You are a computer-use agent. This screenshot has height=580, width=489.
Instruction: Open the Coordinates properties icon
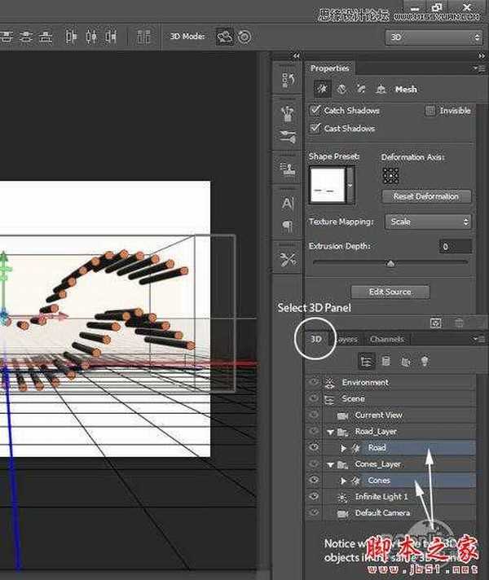tap(381, 89)
